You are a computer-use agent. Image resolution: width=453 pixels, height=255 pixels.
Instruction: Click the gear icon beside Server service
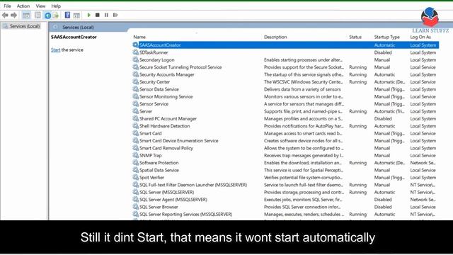(x=135, y=111)
